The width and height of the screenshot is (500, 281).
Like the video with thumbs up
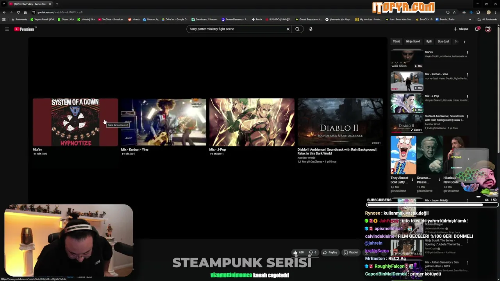point(298,253)
